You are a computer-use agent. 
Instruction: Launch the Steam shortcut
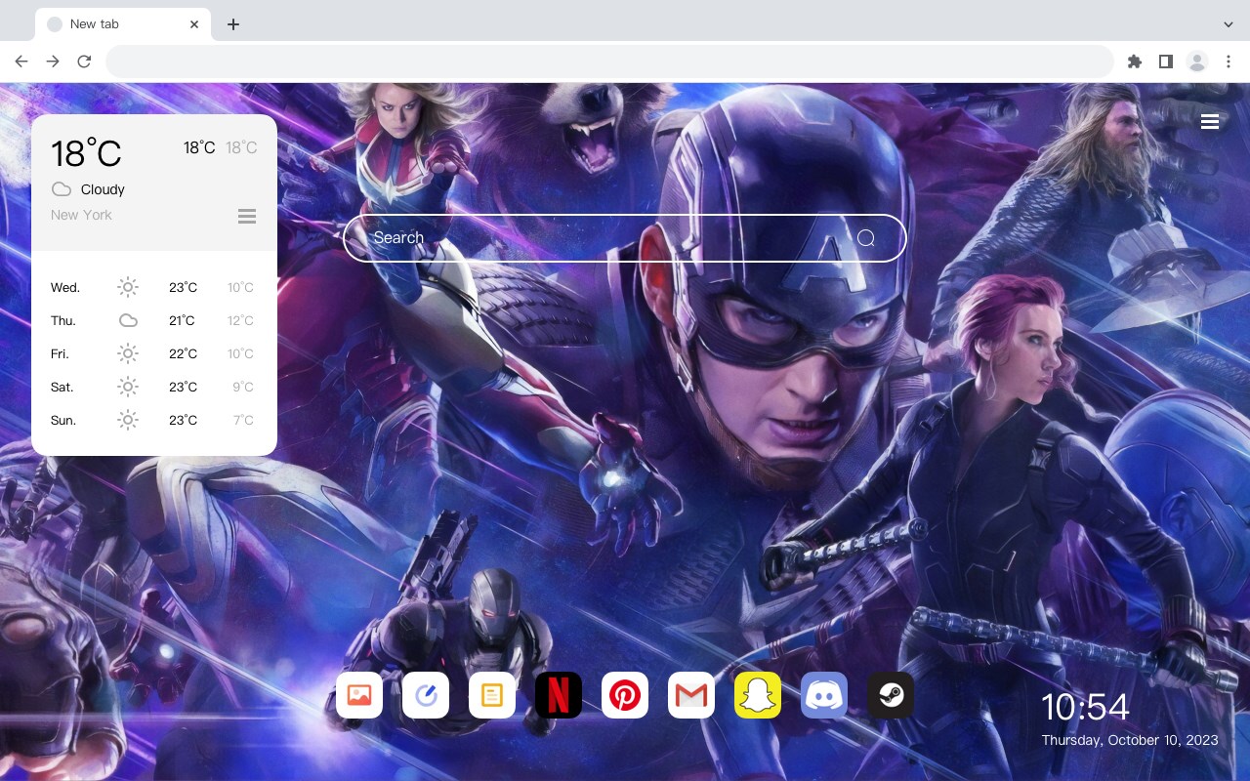click(891, 695)
